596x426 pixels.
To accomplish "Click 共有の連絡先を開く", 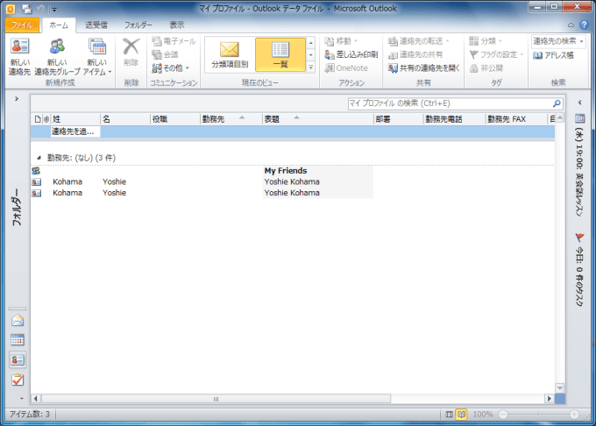I will (x=424, y=68).
